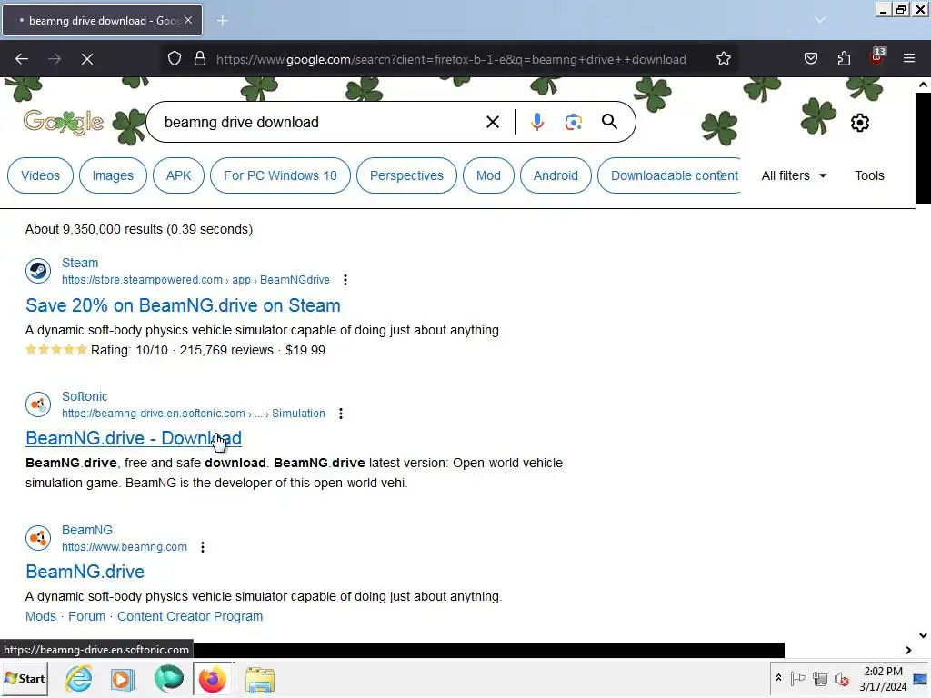Screen dimensions: 931x698
Task: Click into the Google search field
Action: (x=321, y=123)
